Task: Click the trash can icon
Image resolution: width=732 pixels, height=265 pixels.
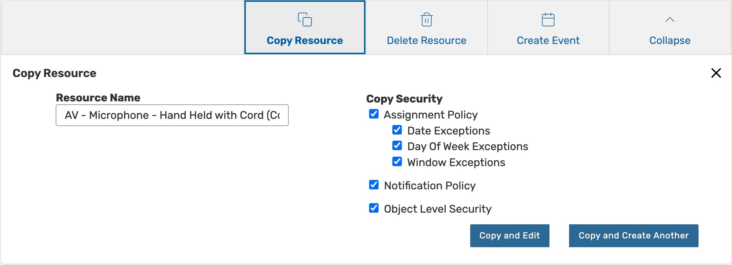Action: (x=427, y=20)
